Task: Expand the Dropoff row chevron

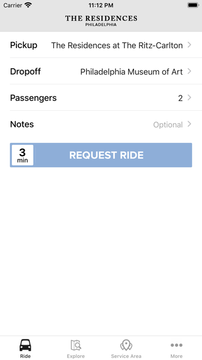Action: point(189,71)
